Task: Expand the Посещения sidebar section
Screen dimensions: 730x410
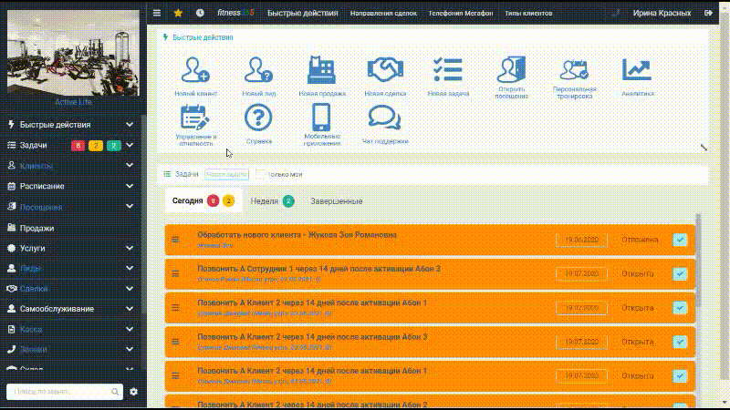Action: 130,207
